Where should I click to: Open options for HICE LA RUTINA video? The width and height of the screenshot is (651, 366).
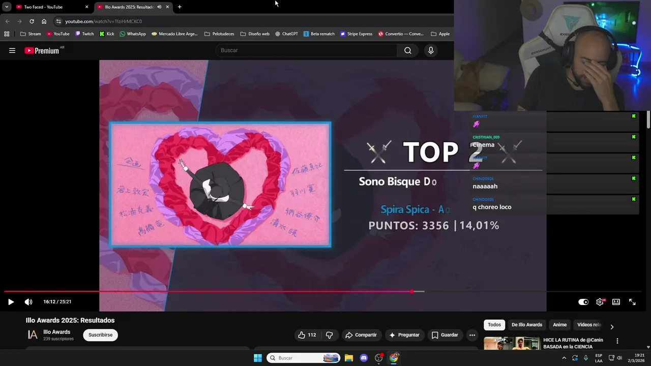[617, 341]
